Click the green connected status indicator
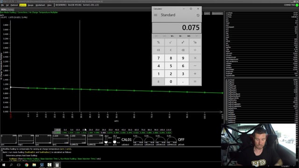Image resolution: width=299 pixels, height=168 pixels. (297, 5)
